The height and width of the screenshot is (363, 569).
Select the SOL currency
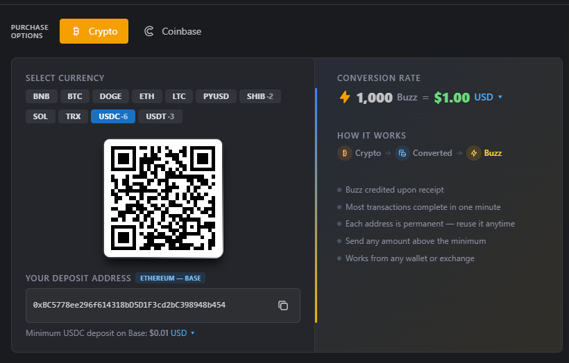pyautogui.click(x=41, y=116)
